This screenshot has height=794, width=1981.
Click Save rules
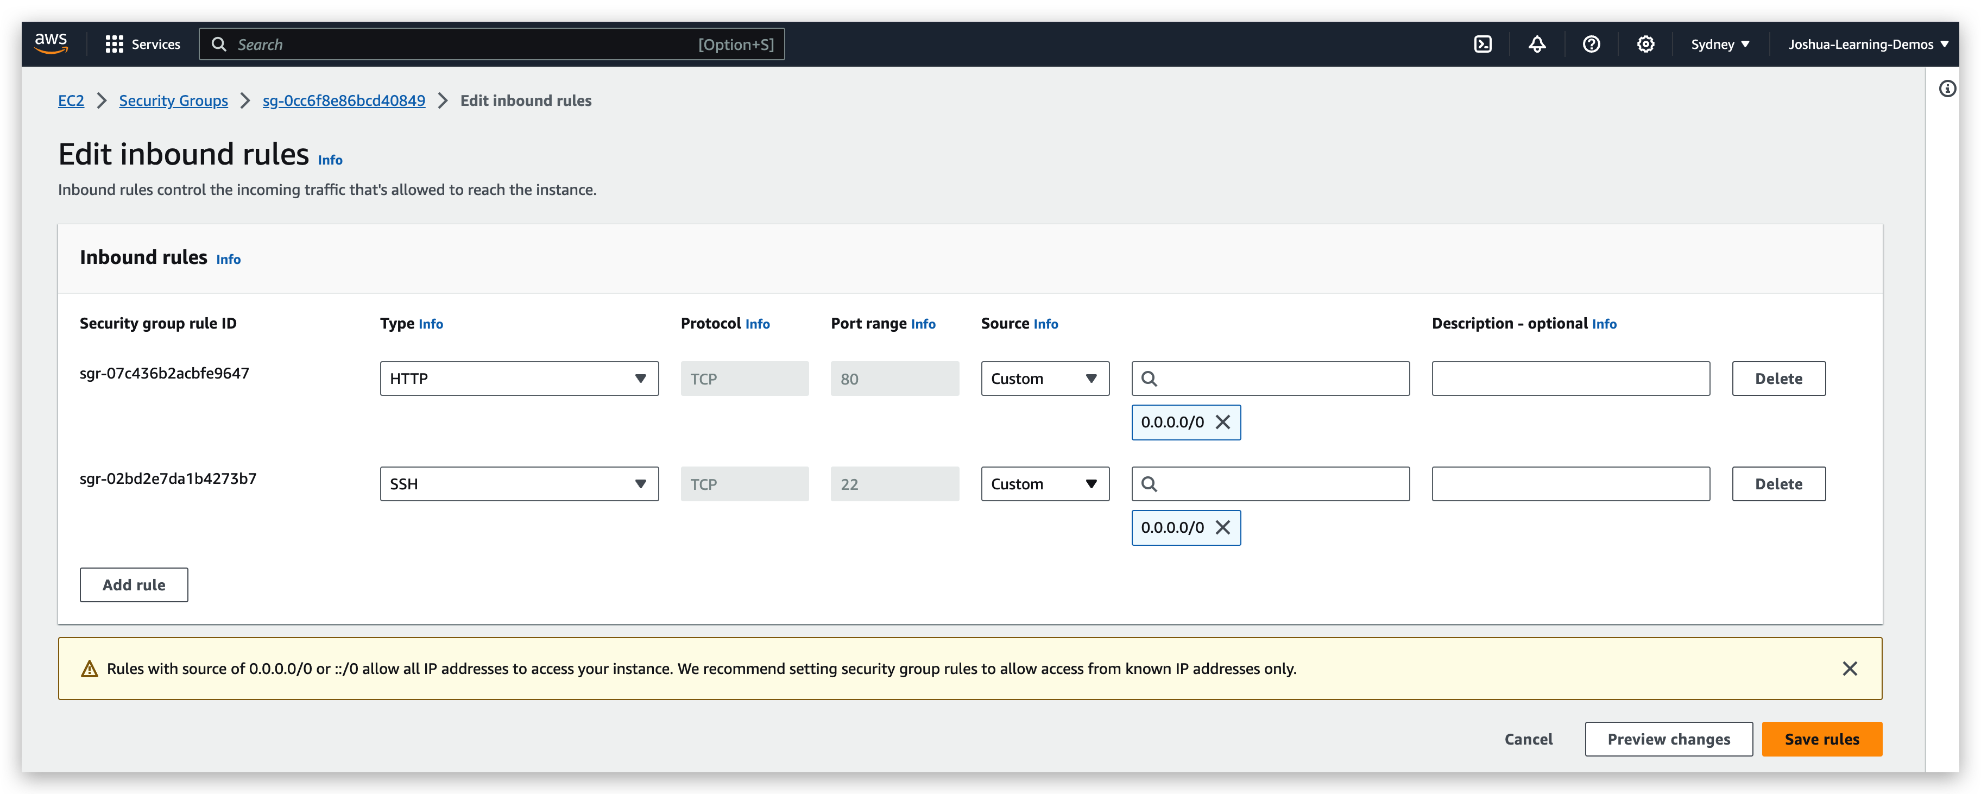pos(1821,739)
